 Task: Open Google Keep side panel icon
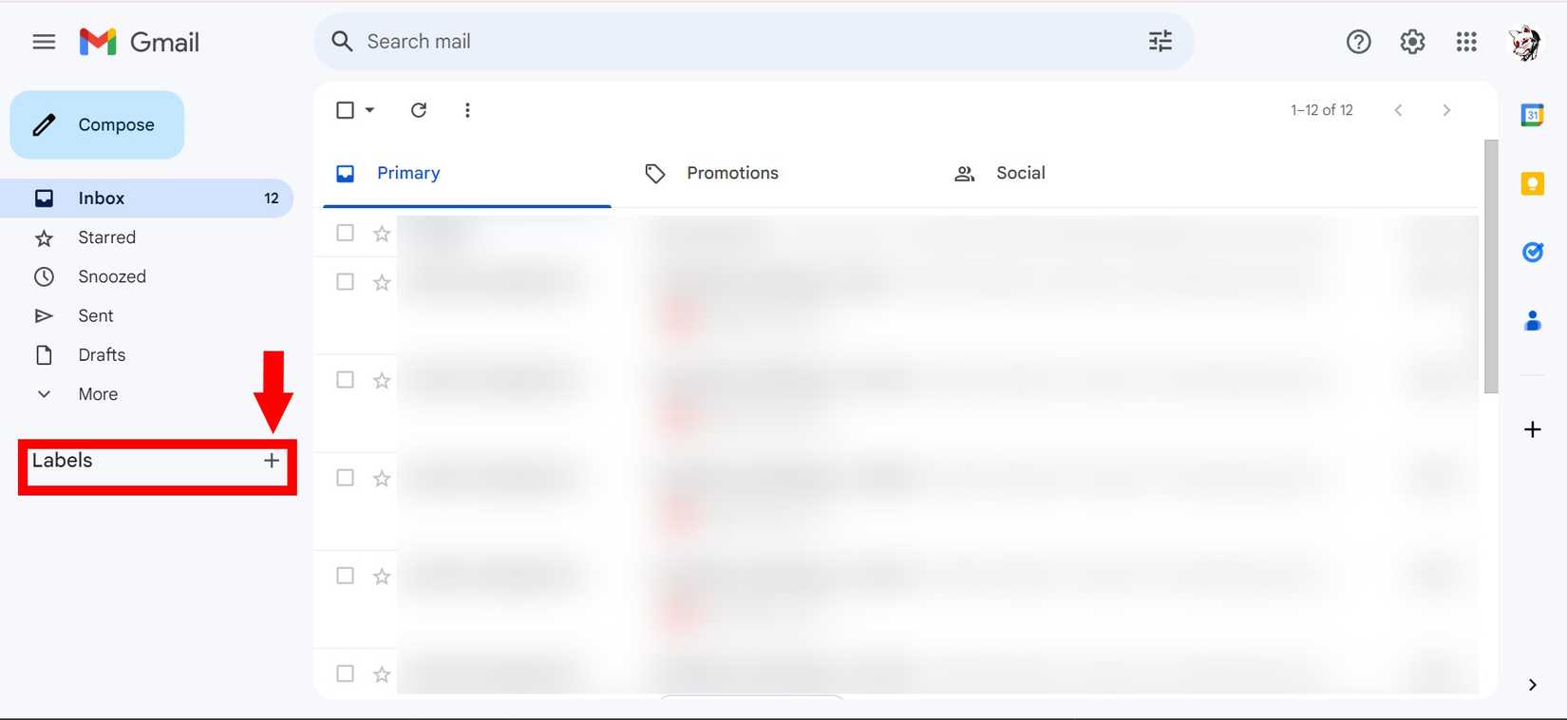coord(1532,183)
